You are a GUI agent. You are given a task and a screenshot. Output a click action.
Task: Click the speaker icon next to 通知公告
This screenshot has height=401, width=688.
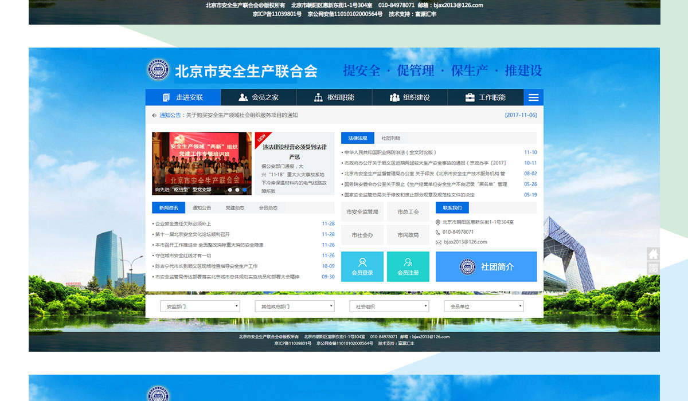coord(154,115)
